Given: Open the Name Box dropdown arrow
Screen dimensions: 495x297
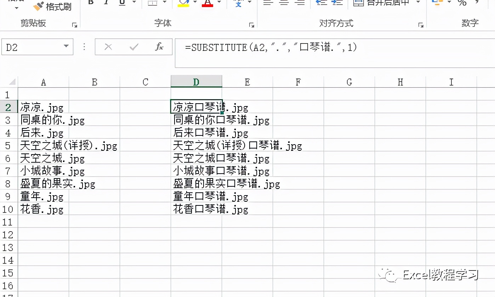Looking at the screenshot, I should tap(66, 46).
